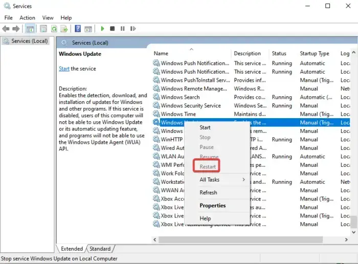Screen dimensions: 358x264
Task: Choose Properties from the context menu
Action: (x=212, y=205)
